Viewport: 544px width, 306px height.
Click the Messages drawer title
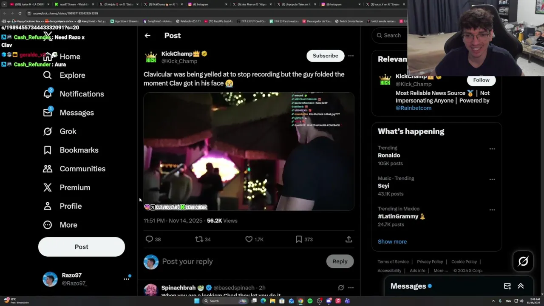pyautogui.click(x=408, y=286)
